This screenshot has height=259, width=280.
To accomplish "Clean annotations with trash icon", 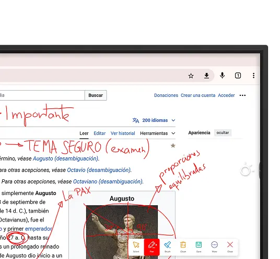I will (183, 246).
